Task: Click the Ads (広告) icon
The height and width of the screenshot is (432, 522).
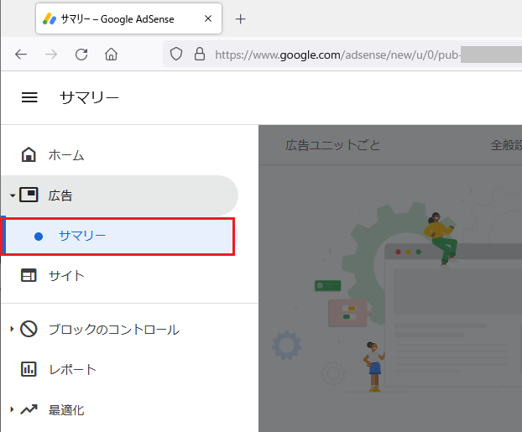Action: coord(29,195)
